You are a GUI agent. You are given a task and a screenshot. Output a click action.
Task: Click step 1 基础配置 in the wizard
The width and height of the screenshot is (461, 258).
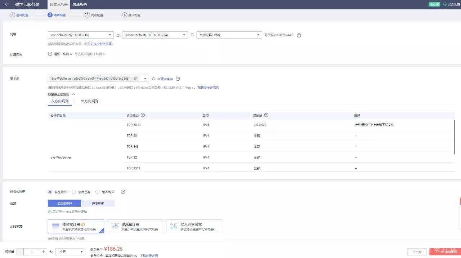tap(19, 15)
